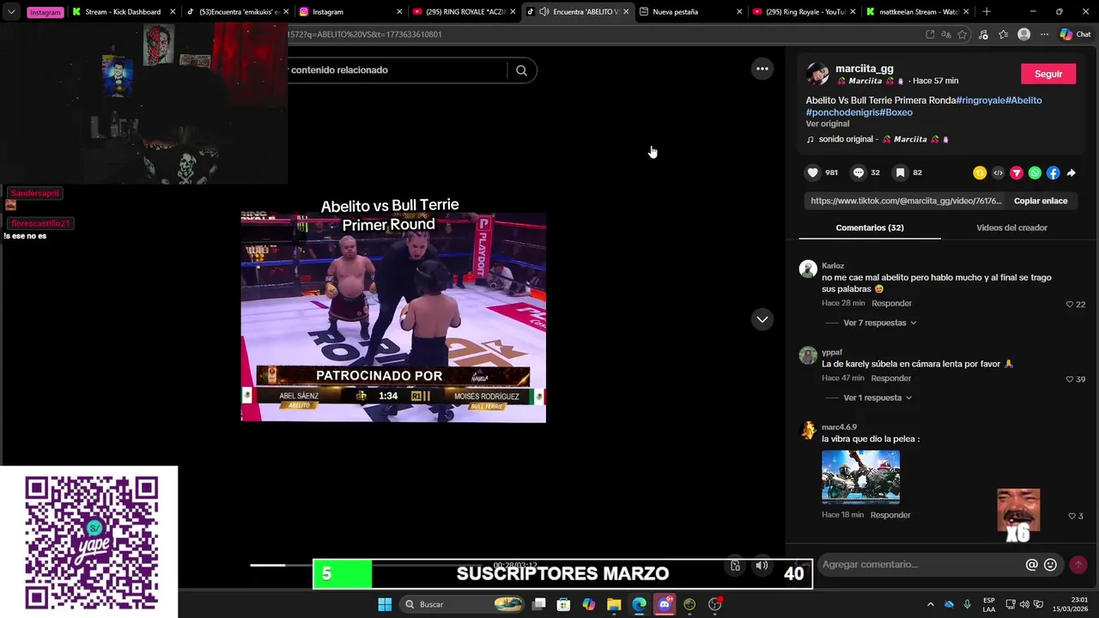Image resolution: width=1099 pixels, height=618 pixels.
Task: Open browser translate page icon
Action: point(945,34)
